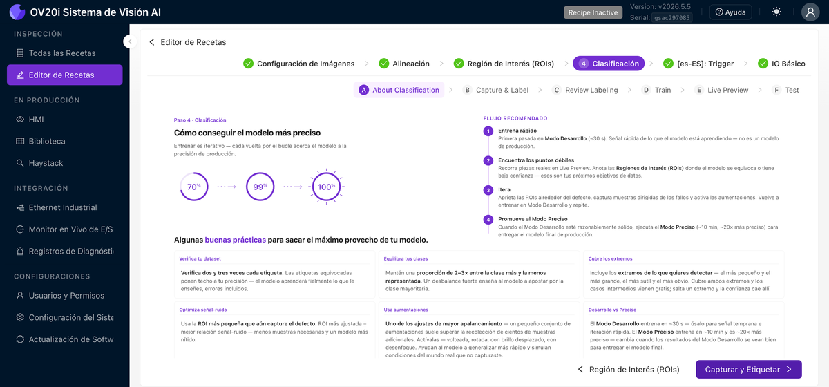The height and width of the screenshot is (387, 829).
Task: Click Capturar y Etiquetar button
Action: (749, 370)
